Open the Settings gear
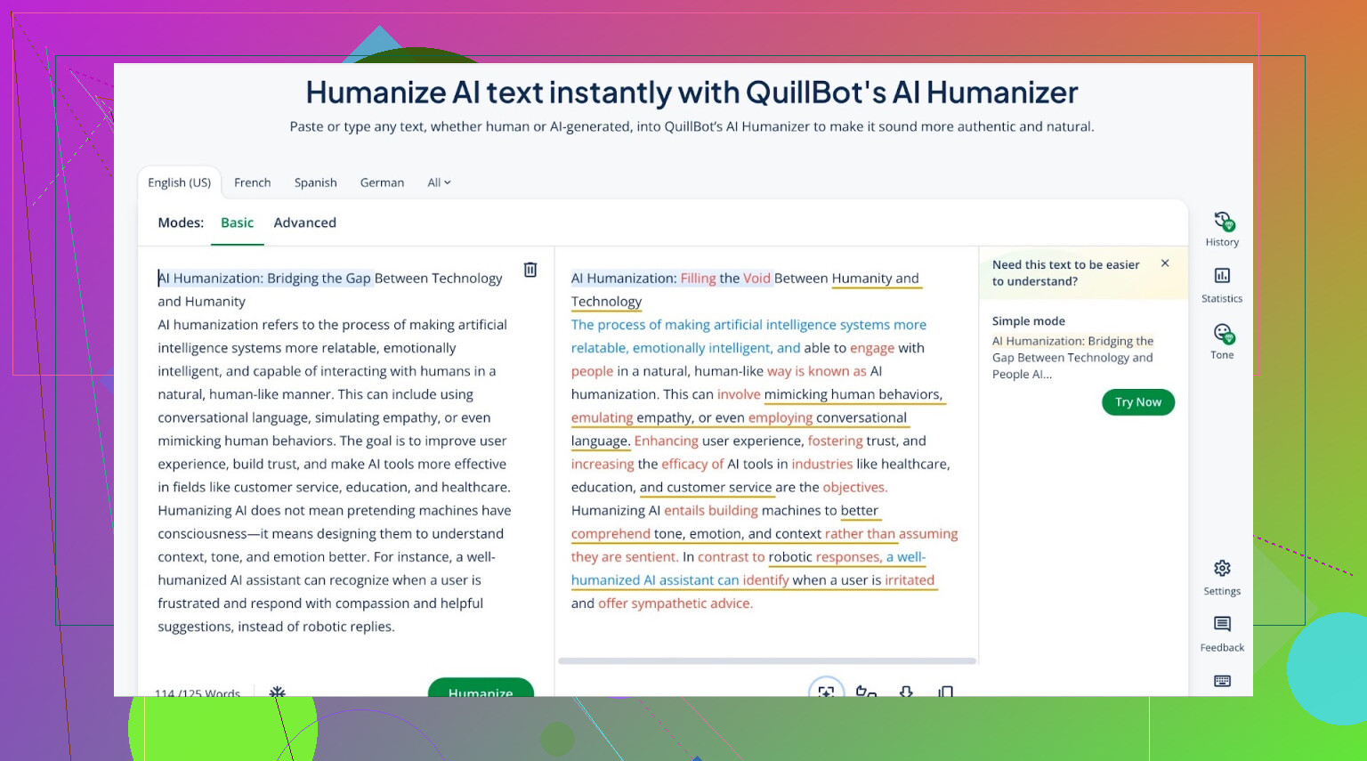This screenshot has width=1367, height=761. pos(1222,577)
